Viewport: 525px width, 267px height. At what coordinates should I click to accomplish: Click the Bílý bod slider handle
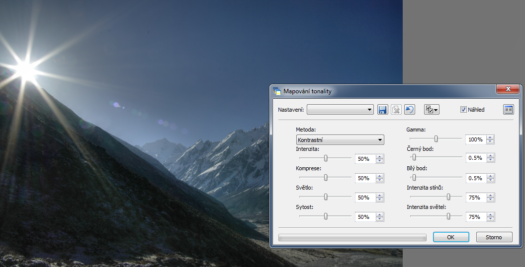coord(414,178)
